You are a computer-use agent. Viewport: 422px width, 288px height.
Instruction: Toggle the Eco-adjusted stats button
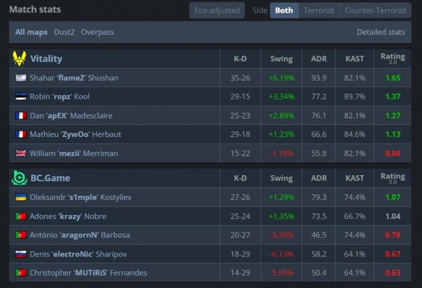[217, 10]
